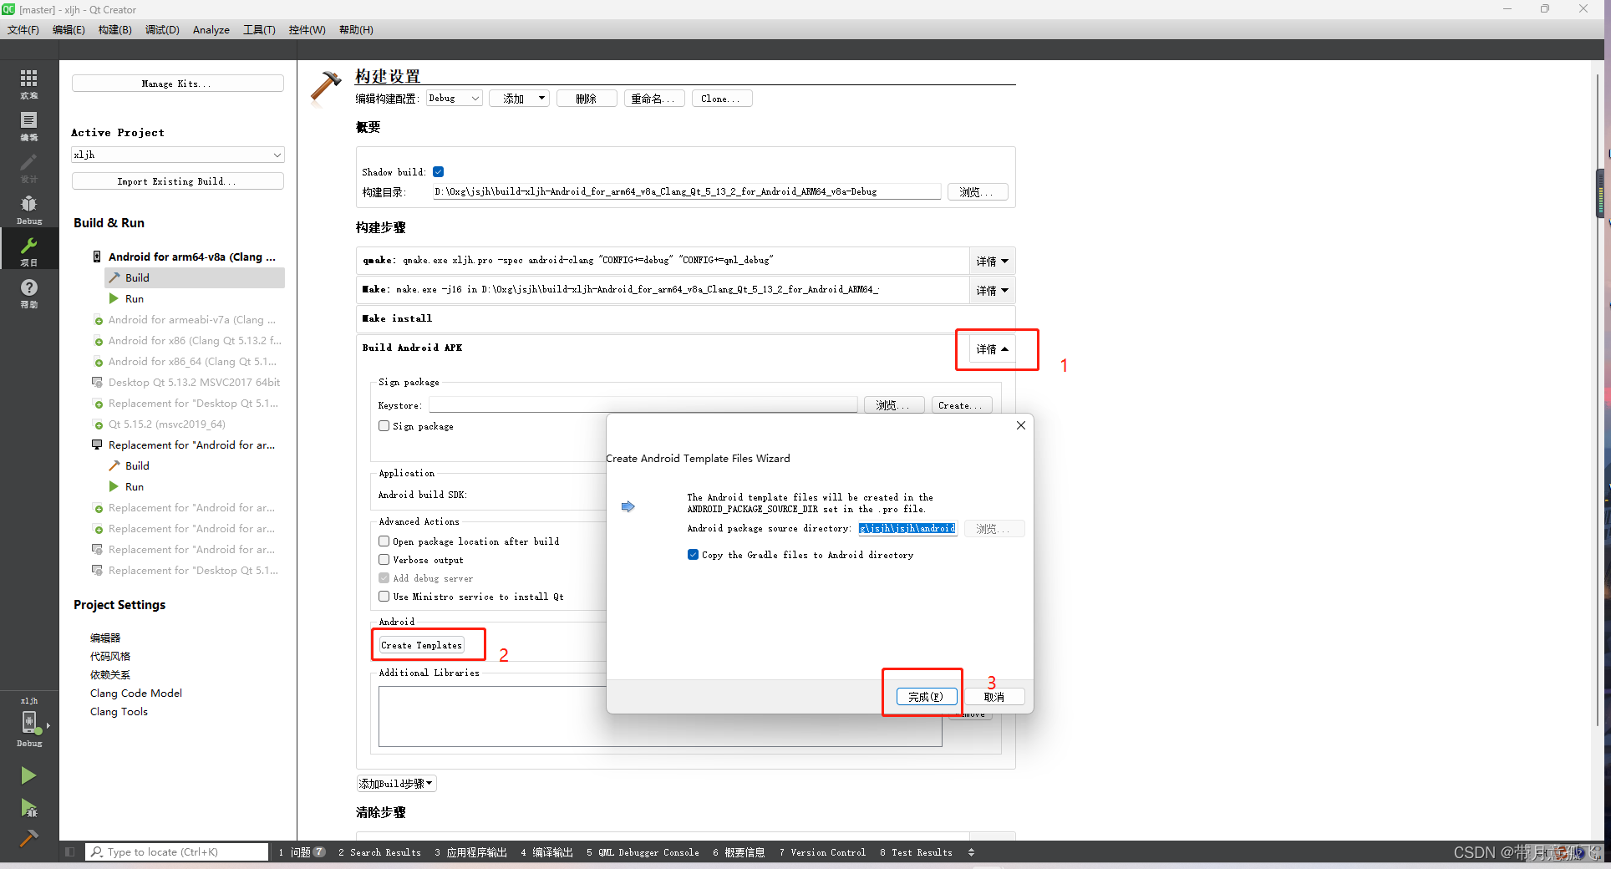
Task: Click the 重命名 button
Action: click(653, 99)
